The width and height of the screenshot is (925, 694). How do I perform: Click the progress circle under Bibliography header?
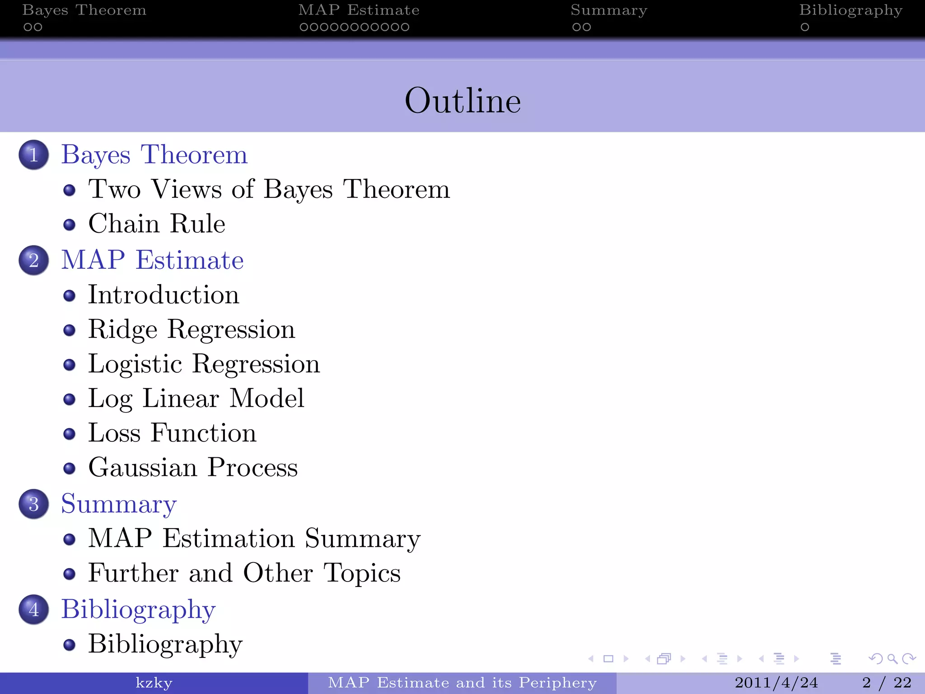tap(804, 27)
